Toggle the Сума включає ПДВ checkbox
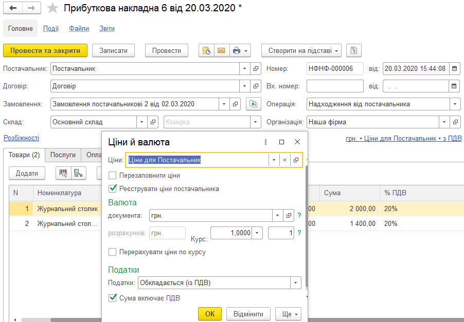The height and width of the screenshot is (322, 464). (x=113, y=298)
